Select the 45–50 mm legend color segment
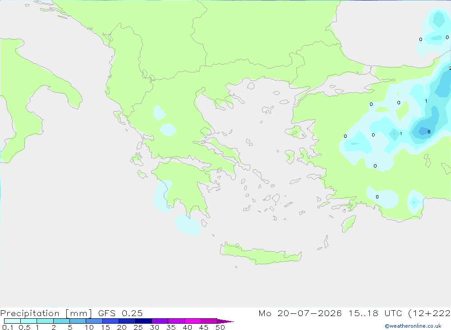 pos(209,321)
